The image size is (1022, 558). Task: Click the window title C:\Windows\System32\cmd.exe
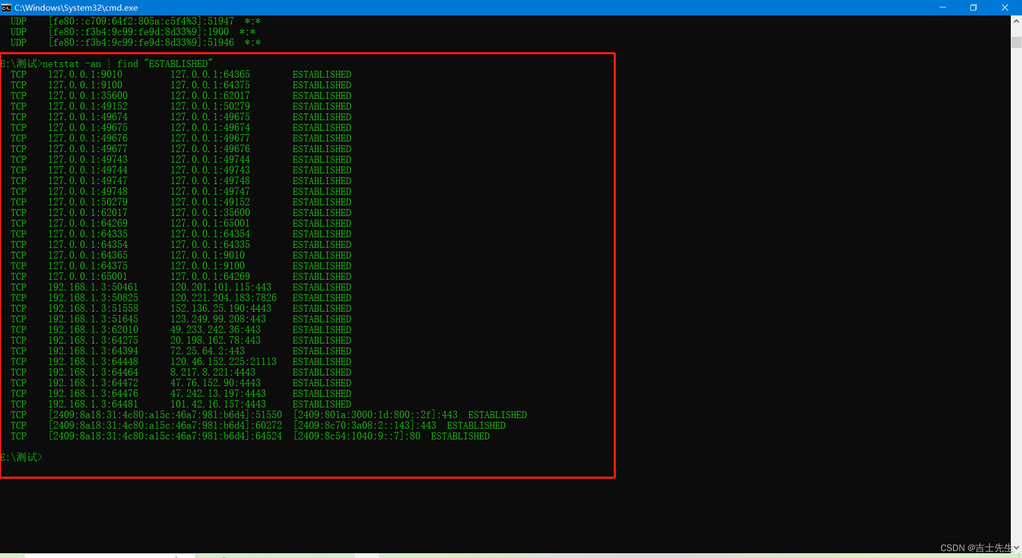pos(76,7)
